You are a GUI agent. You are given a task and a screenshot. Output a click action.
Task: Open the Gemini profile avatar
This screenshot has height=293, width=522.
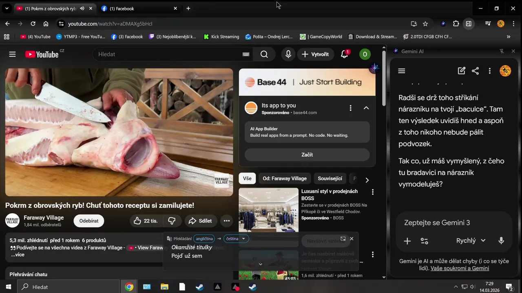coord(505,71)
